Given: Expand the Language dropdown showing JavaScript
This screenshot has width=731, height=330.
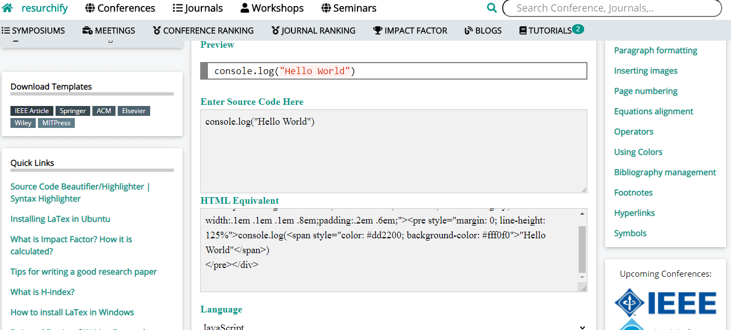Looking at the screenshot, I should 394,327.
